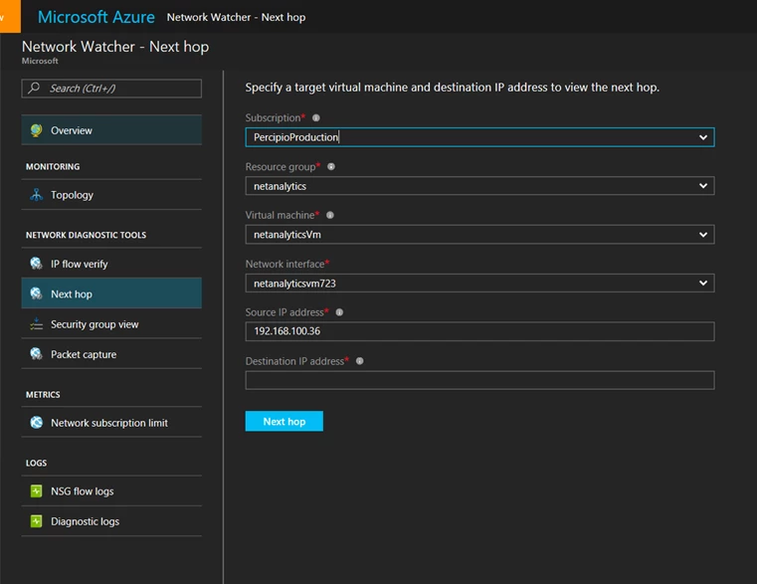This screenshot has height=584, width=757.
Task: Click the IP flow verify icon
Action: point(36,264)
